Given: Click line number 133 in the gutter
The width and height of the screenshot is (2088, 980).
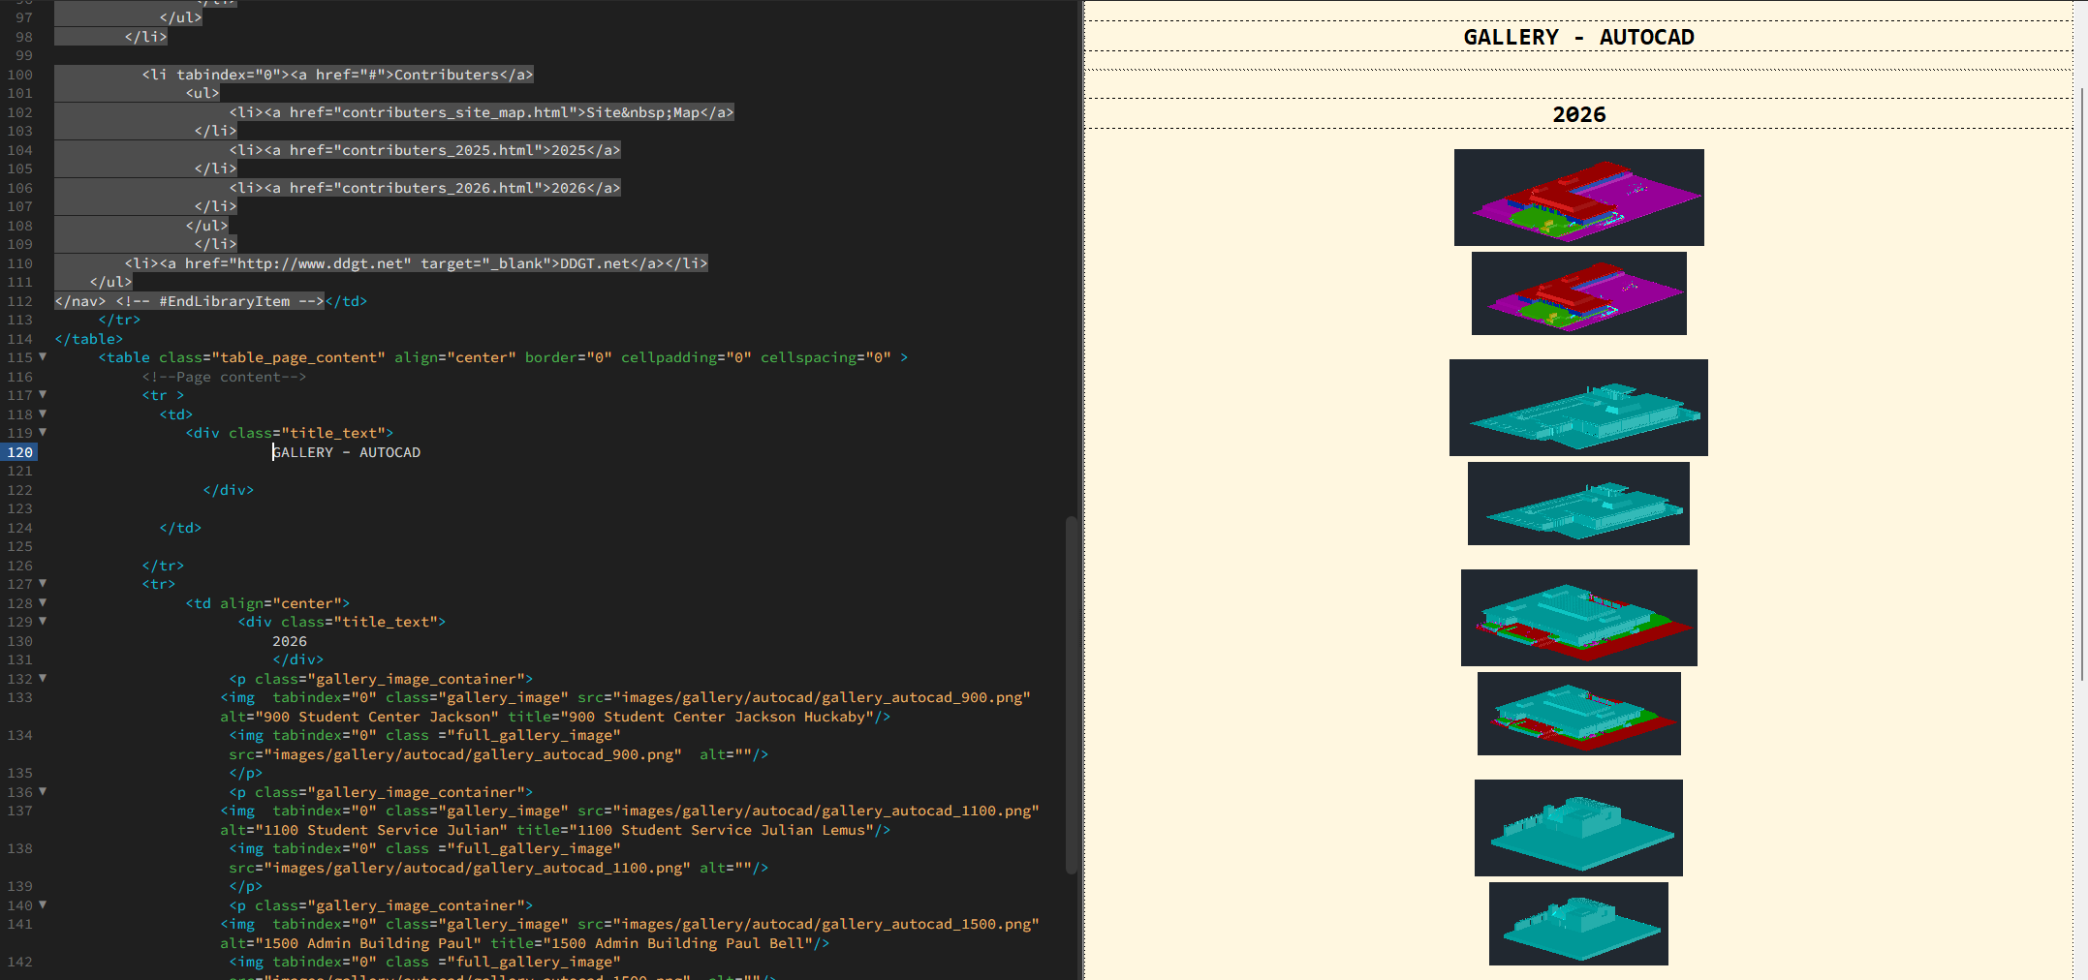Looking at the screenshot, I should (x=19, y=697).
